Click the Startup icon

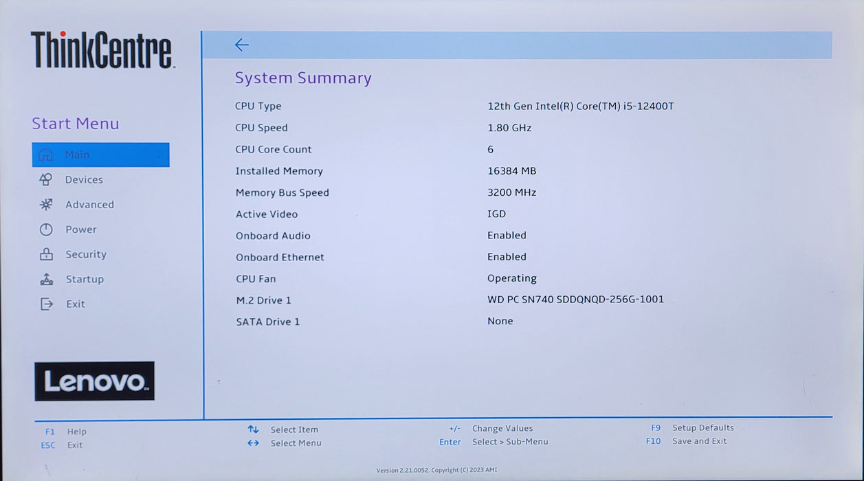pyautogui.click(x=46, y=279)
